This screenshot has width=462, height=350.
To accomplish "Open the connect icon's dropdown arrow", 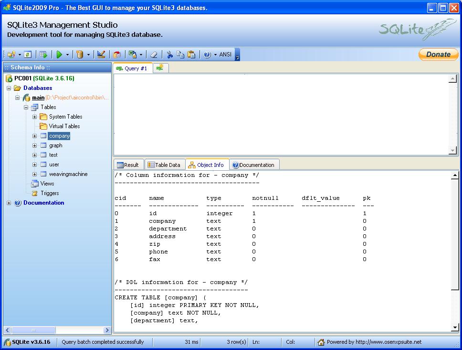I will pos(20,55).
